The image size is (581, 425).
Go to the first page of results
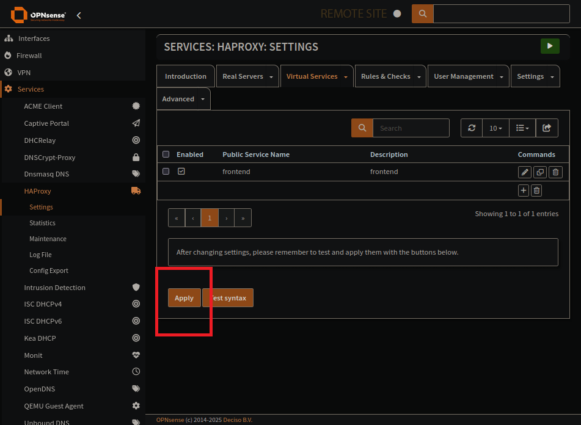click(177, 217)
